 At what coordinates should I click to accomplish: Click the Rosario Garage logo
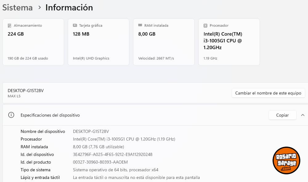pyautogui.click(x=286, y=160)
